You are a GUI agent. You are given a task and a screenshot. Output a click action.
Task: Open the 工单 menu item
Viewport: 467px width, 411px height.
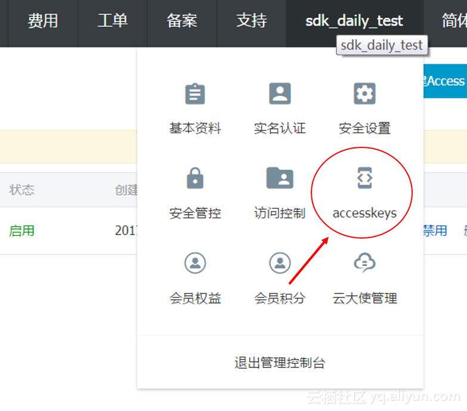pyautogui.click(x=113, y=21)
